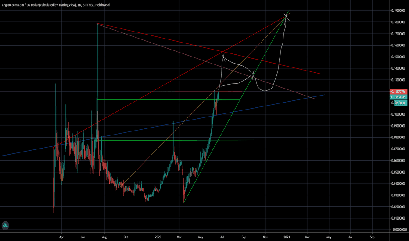This screenshot has width=409, height=241.
Task: Click the countdown timer label 02:08:10
Action: coord(400,103)
